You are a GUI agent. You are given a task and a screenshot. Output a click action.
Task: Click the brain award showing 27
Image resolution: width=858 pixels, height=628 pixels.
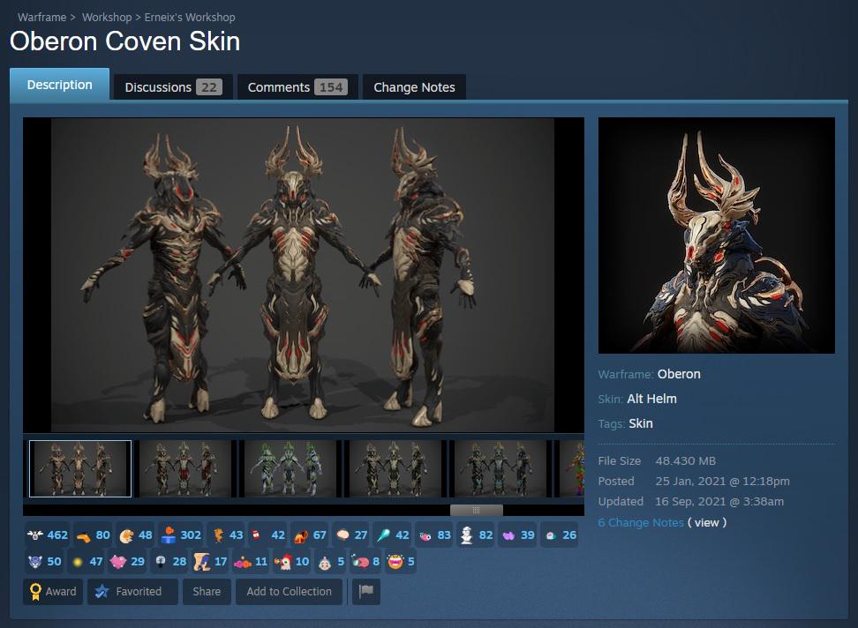tap(351, 535)
